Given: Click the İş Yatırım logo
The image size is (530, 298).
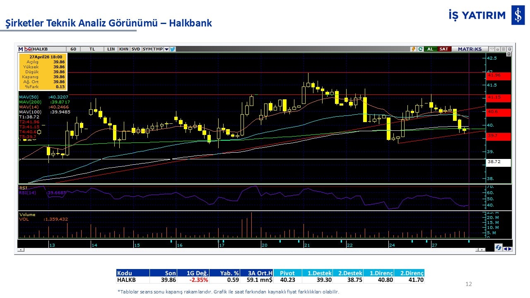Looking at the screenshot, I should pyautogui.click(x=518, y=15).
